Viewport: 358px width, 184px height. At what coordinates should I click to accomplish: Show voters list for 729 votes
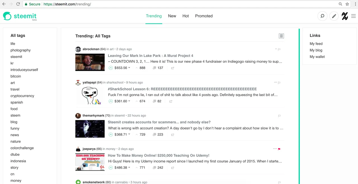[x=142, y=134]
